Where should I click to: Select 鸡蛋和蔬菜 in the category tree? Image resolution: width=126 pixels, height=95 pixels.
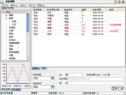point(14,43)
